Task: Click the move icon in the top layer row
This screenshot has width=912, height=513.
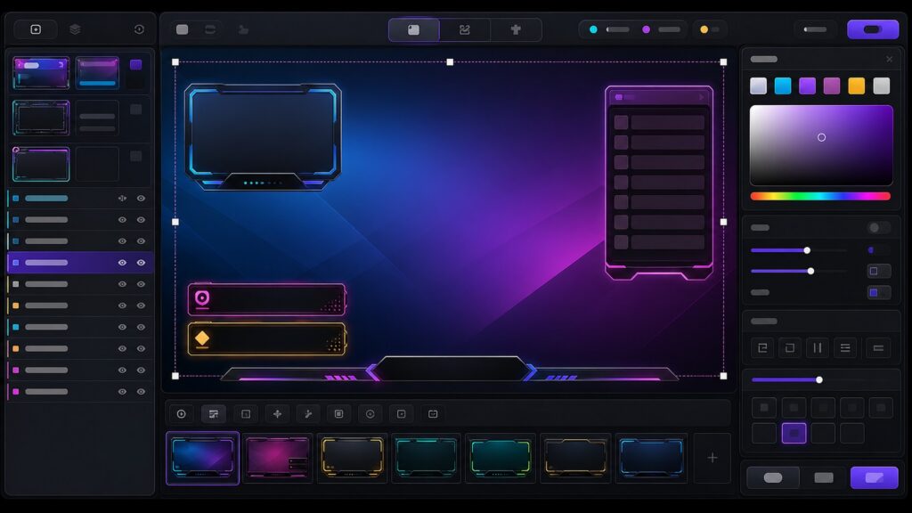Action: coord(122,199)
